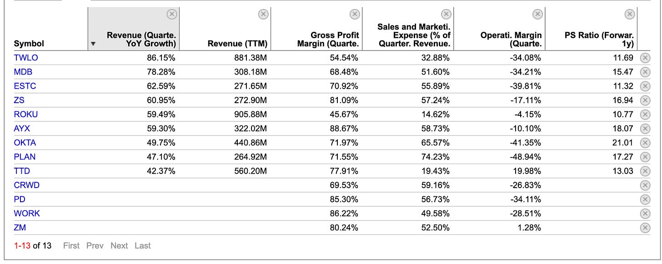Remove Sales and Marketing Expense column
Screen dimensions: 662x264
point(446,15)
